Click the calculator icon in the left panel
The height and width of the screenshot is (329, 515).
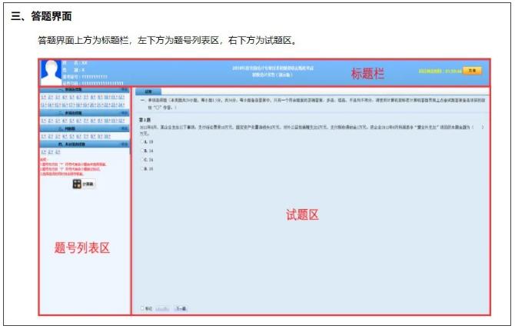point(77,184)
